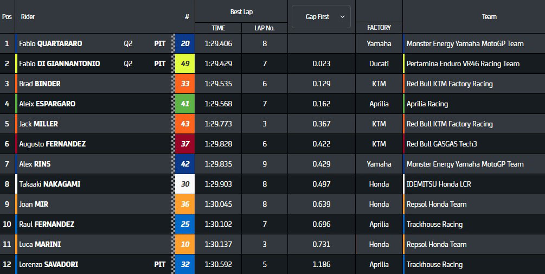
Task: Click the FACTORY column header
Action: pyautogui.click(x=379, y=28)
